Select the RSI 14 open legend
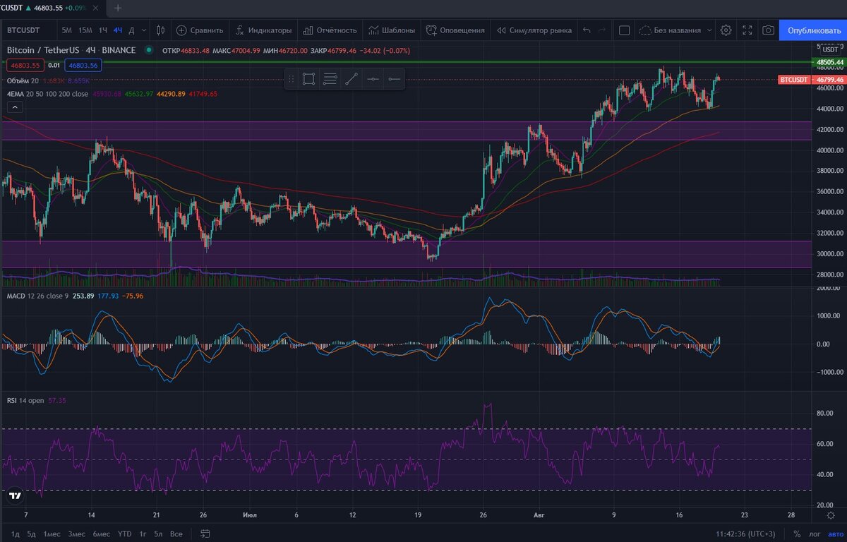The image size is (847, 542). click(x=25, y=400)
